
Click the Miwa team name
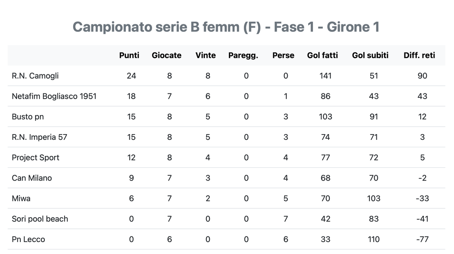[21, 198]
